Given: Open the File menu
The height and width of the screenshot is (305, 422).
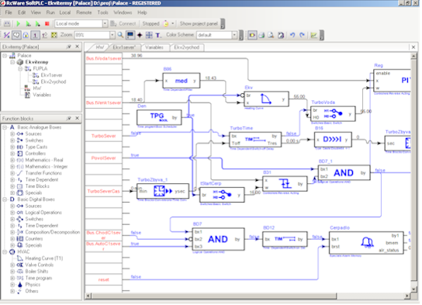Looking at the screenshot, I should pos(9,12).
